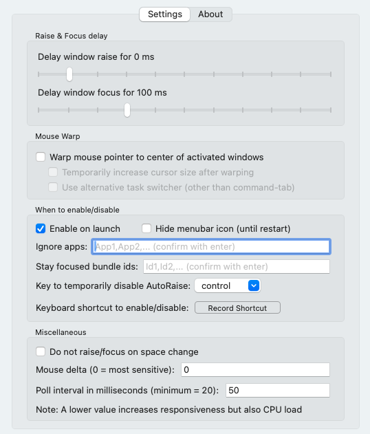This screenshot has height=434, width=370.
Task: Click the Poll interval milliseconds field
Action: click(278, 390)
